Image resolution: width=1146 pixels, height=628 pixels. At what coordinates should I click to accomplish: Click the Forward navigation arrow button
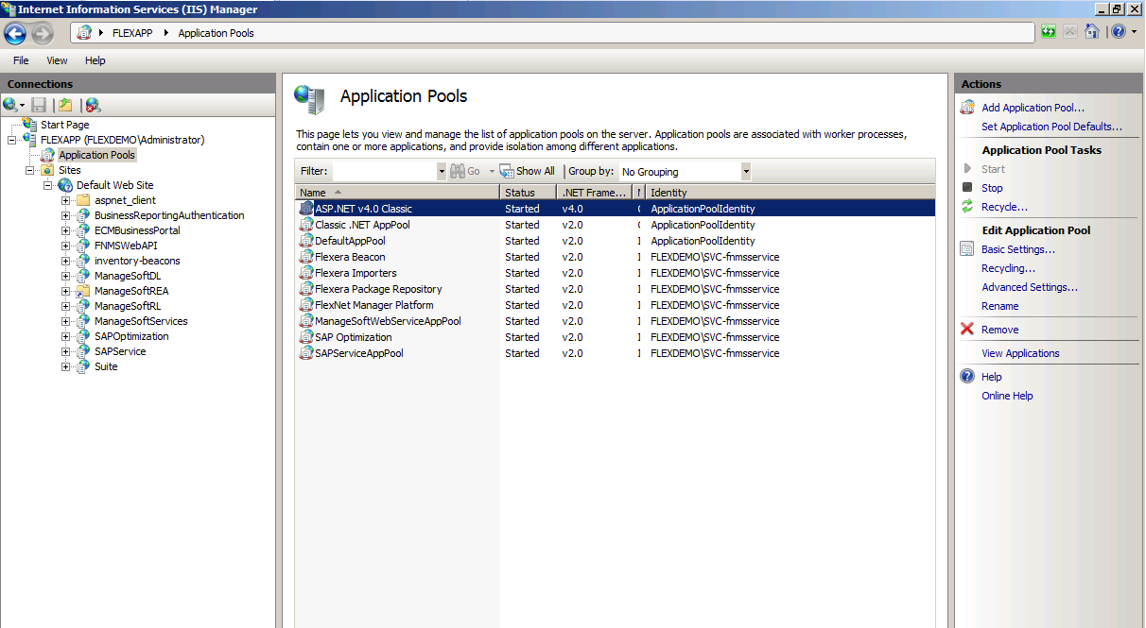tap(43, 33)
